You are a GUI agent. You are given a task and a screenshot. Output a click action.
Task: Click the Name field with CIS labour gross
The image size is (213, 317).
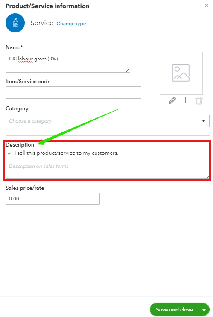[x=68, y=62]
